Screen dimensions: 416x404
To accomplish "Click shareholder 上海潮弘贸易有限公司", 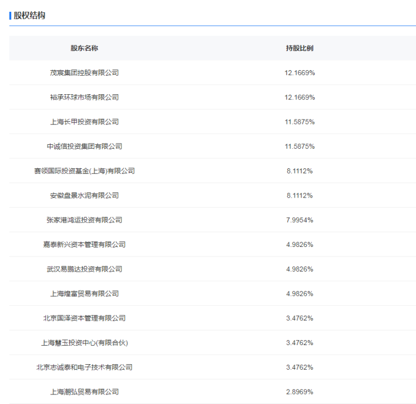I will coord(85,392).
